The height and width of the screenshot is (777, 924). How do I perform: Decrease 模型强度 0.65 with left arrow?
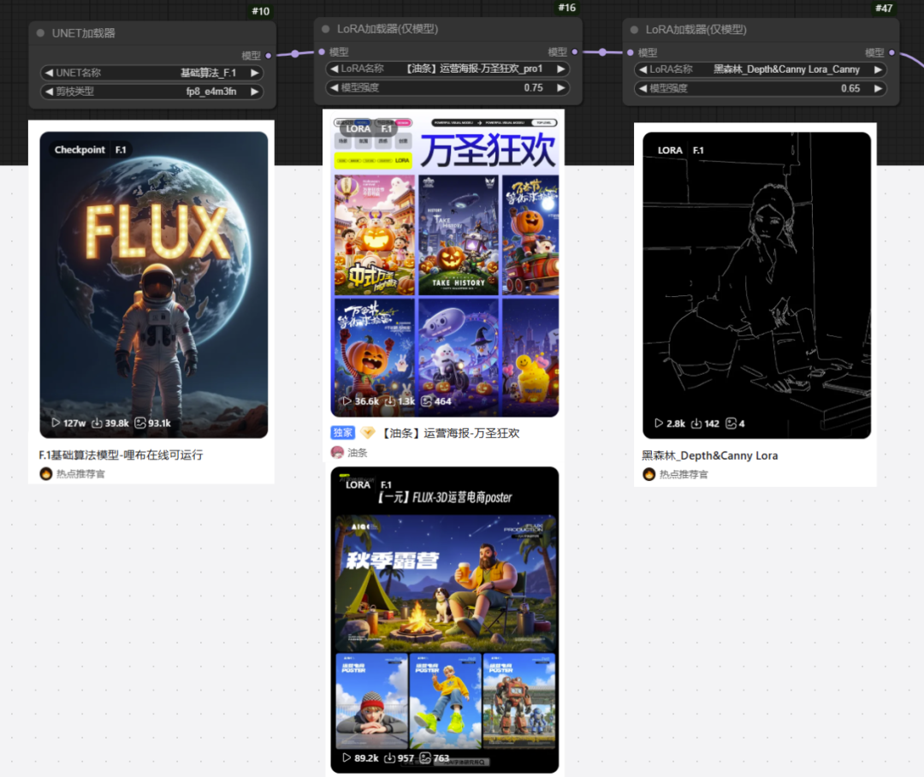643,88
